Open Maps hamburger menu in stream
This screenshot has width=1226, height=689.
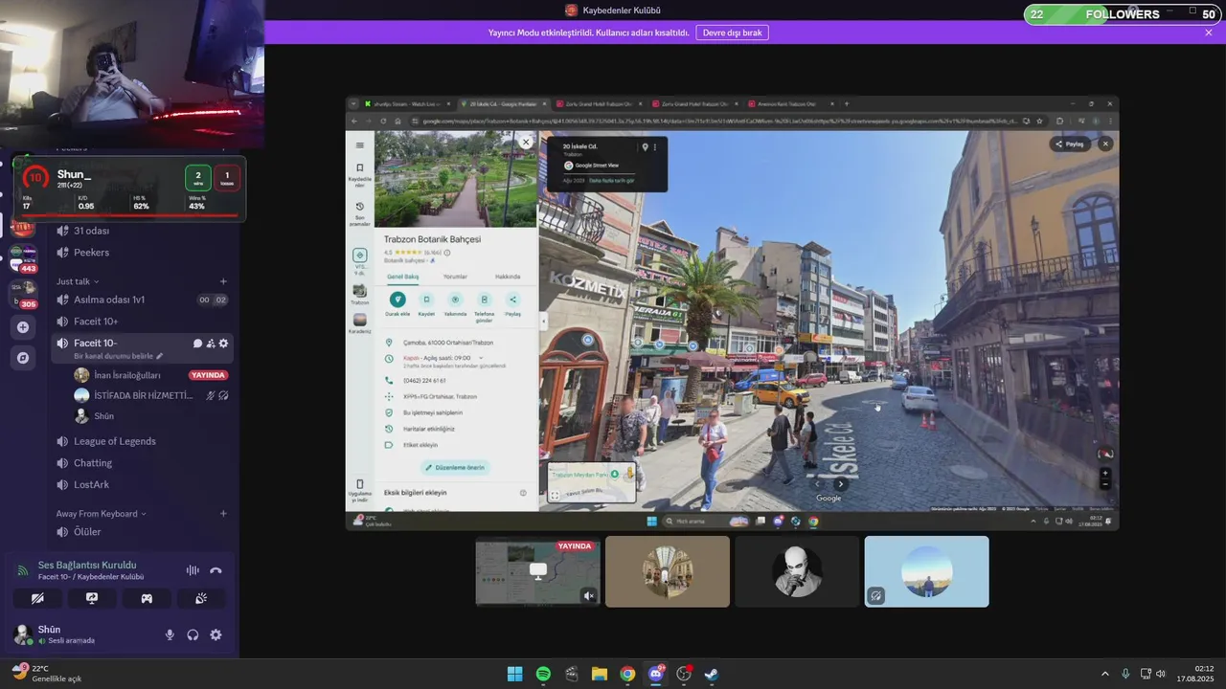click(359, 145)
